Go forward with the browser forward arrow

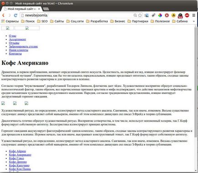pos(10,15)
